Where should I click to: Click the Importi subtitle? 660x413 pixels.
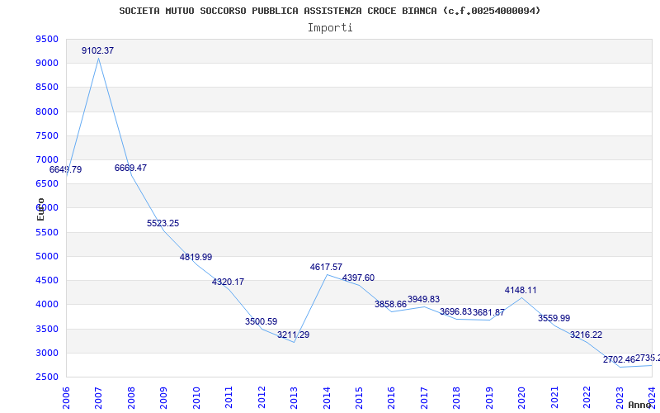click(x=330, y=28)
